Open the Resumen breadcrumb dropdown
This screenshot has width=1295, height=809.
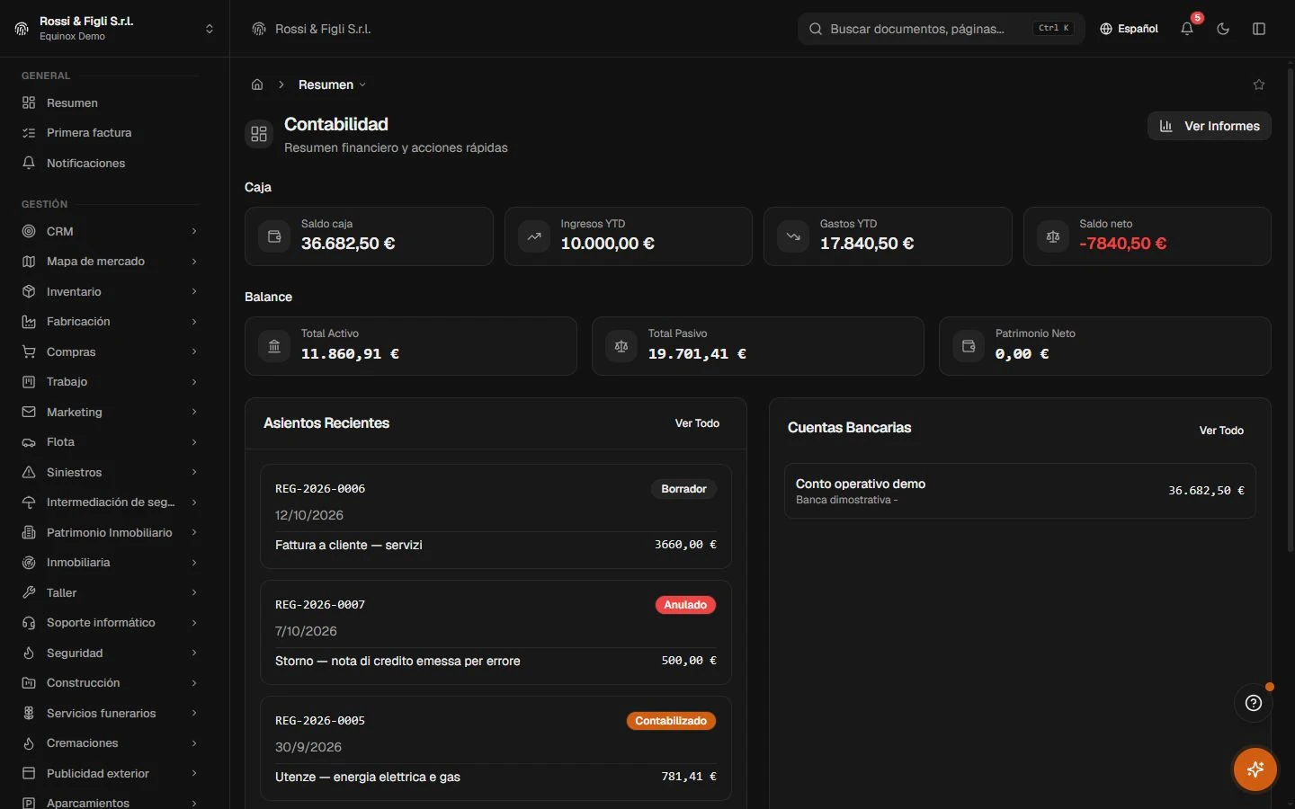332,84
